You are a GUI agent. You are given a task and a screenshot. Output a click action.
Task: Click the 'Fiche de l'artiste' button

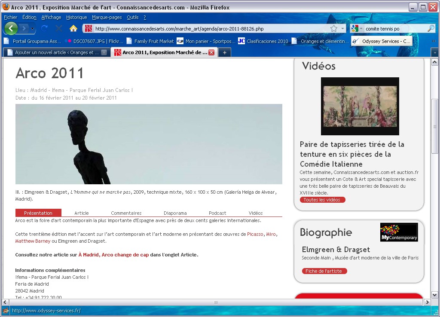click(x=324, y=271)
